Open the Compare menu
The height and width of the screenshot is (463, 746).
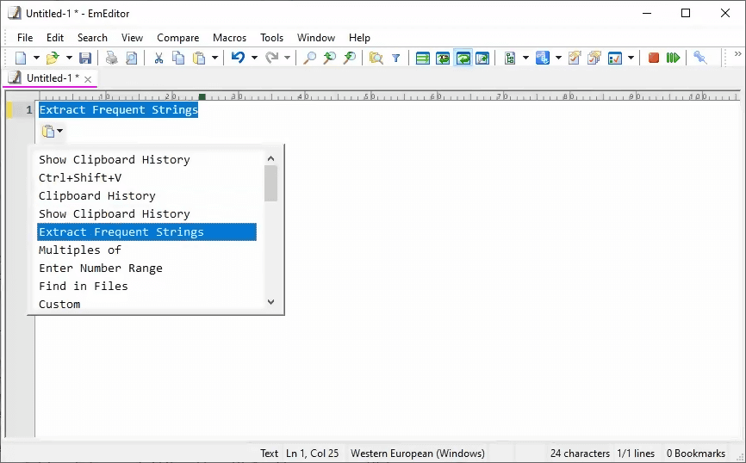(178, 38)
